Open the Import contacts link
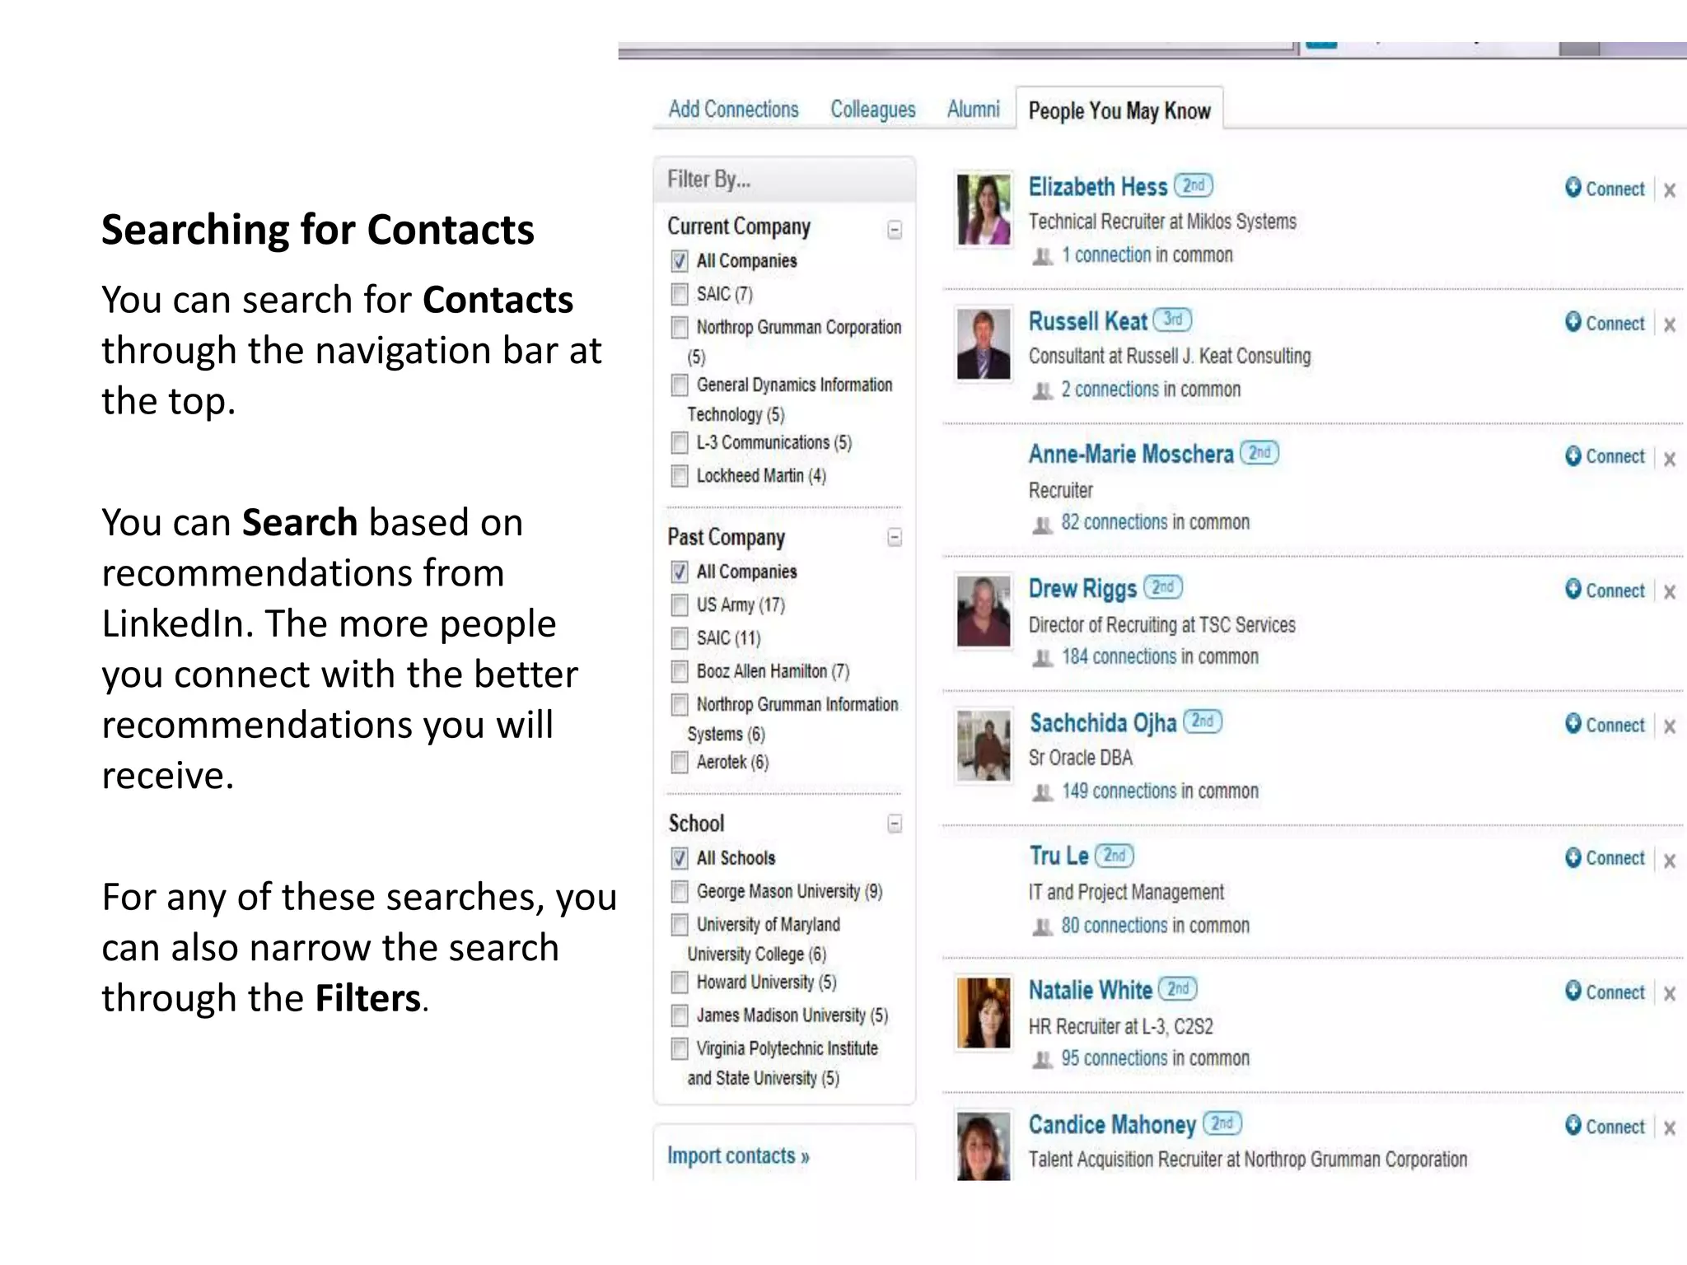This screenshot has width=1687, height=1265. click(x=738, y=1156)
